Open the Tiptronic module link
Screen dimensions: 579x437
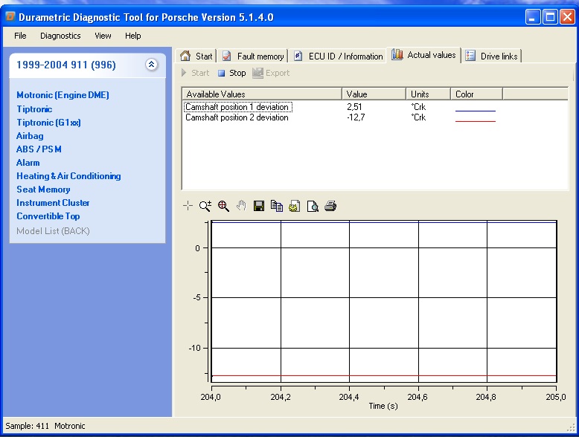point(34,109)
